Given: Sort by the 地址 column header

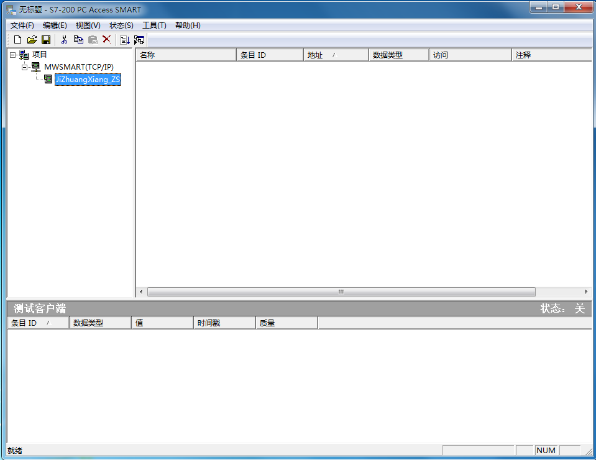Looking at the screenshot, I should tap(336, 55).
